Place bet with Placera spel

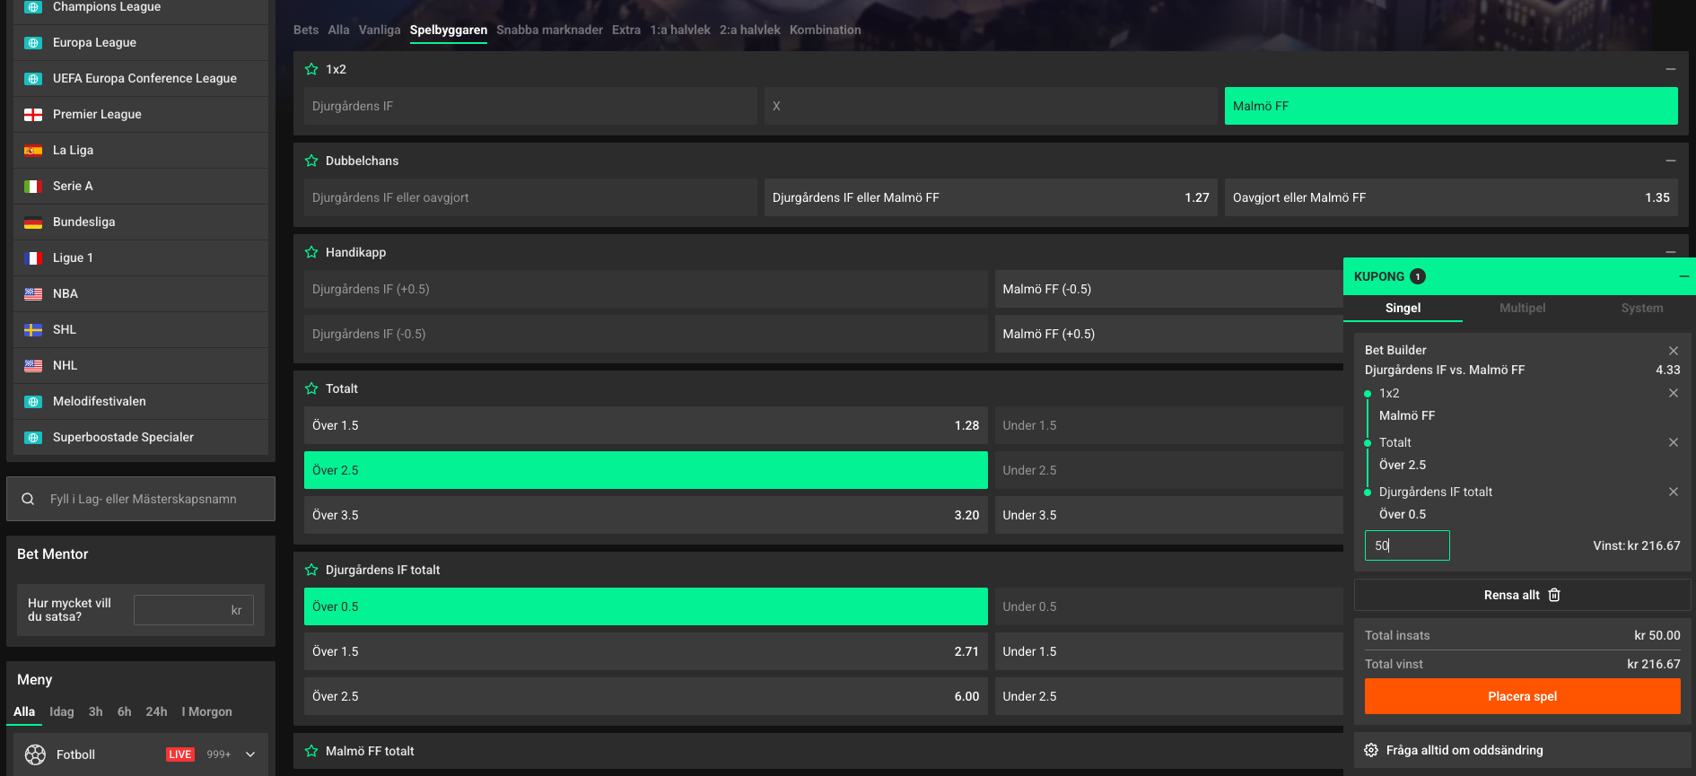tap(1523, 696)
